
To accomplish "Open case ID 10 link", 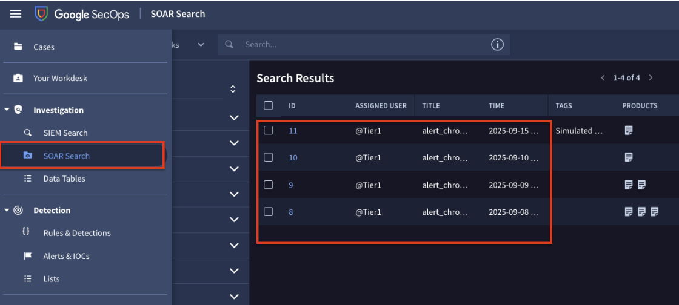I will click(x=293, y=157).
